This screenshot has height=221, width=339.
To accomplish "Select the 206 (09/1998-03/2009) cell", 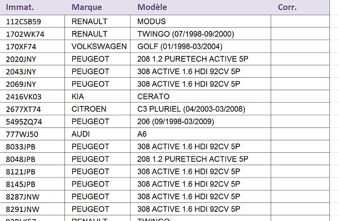I will (201, 122).
